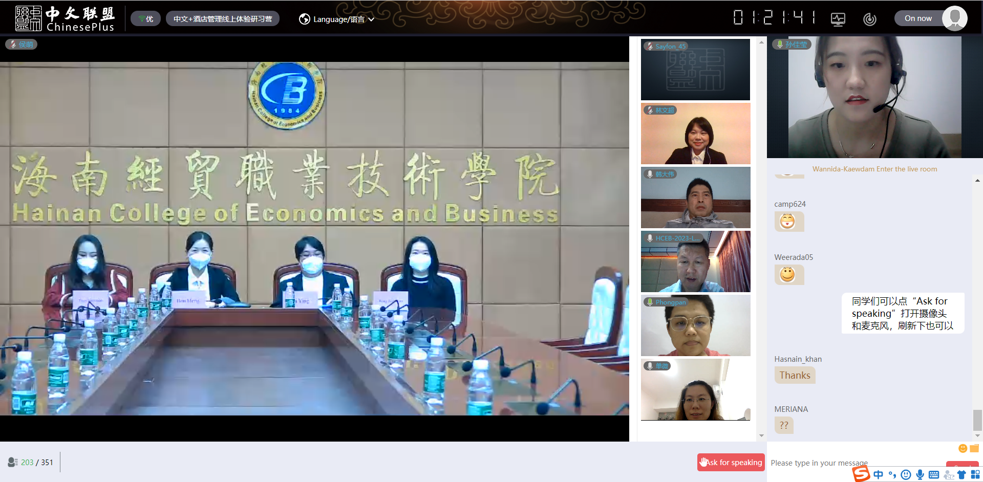Click the Sogou input microphone icon
Viewport: 983px width, 482px height.
coord(920,474)
